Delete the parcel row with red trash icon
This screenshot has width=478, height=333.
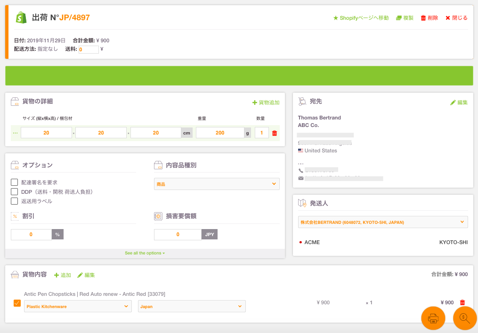pos(275,133)
